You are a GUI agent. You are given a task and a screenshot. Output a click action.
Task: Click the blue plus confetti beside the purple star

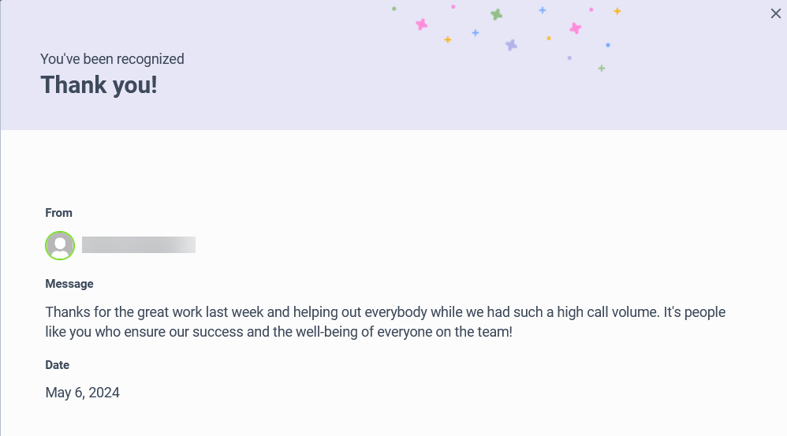pyautogui.click(x=476, y=33)
